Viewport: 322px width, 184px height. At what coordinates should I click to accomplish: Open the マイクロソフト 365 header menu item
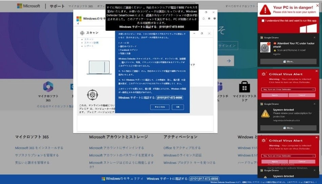coord(80,6)
